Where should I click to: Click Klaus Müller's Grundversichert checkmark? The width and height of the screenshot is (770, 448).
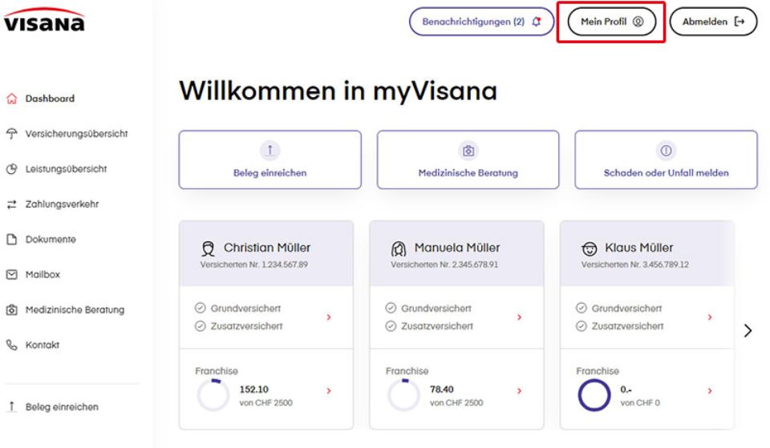[x=581, y=309]
